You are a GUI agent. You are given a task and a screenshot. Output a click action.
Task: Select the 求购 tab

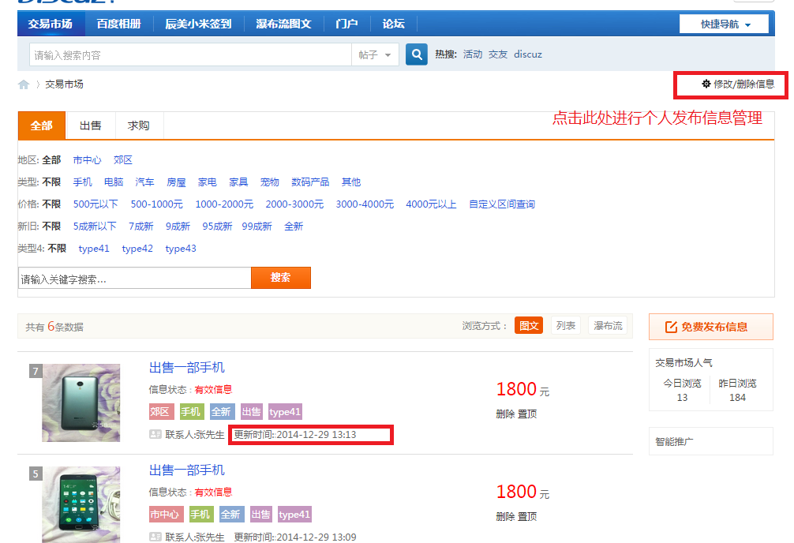[138, 125]
